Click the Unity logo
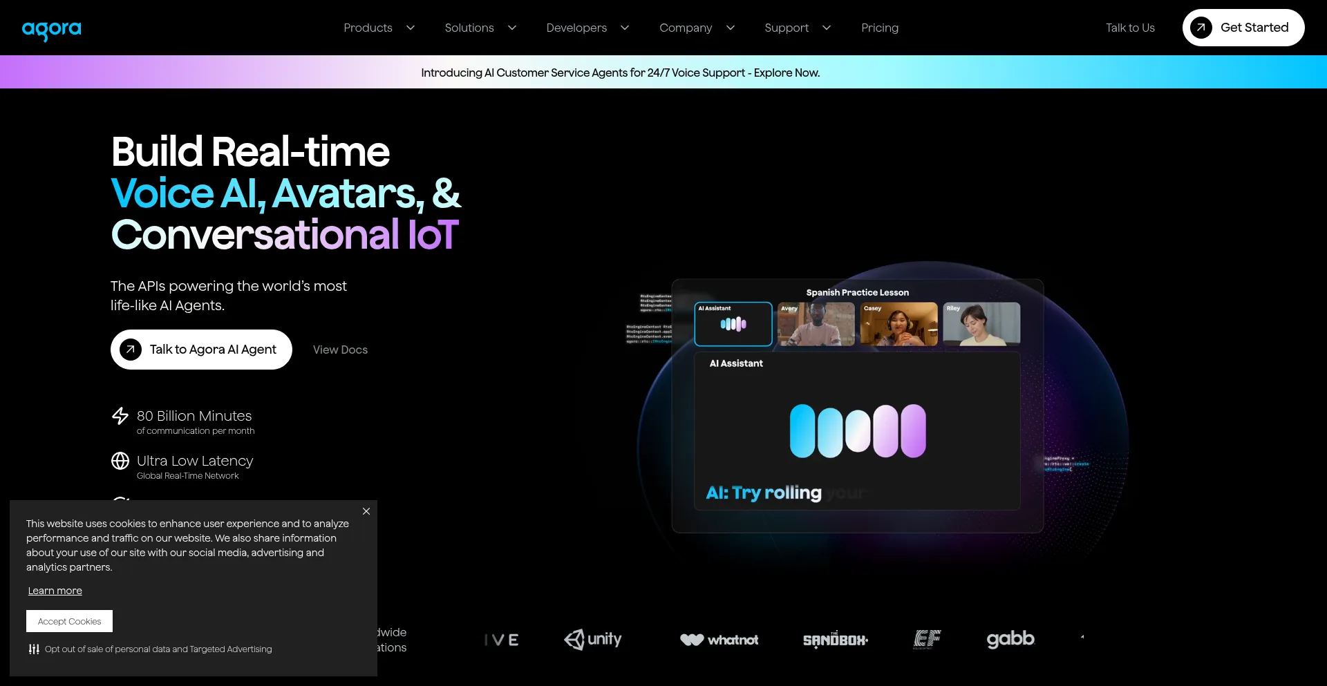The image size is (1327, 686). click(593, 640)
